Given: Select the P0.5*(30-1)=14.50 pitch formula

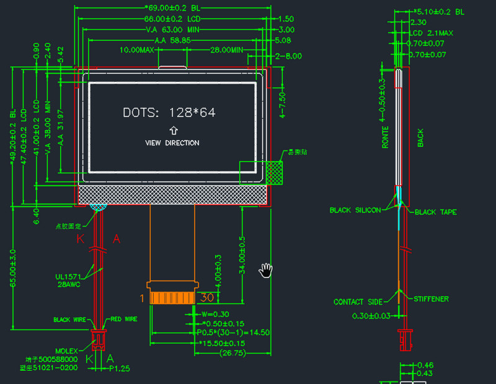Looking at the screenshot, I should [x=234, y=333].
